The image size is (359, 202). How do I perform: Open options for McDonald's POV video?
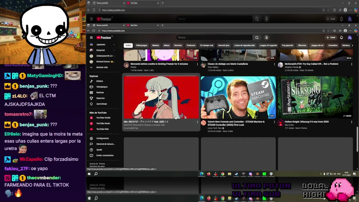[351, 64]
